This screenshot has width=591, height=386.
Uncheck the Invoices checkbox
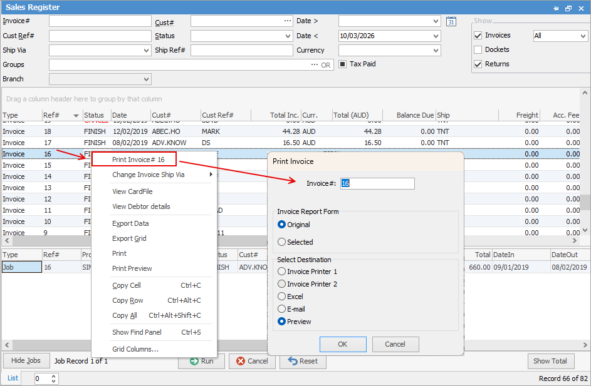point(478,36)
